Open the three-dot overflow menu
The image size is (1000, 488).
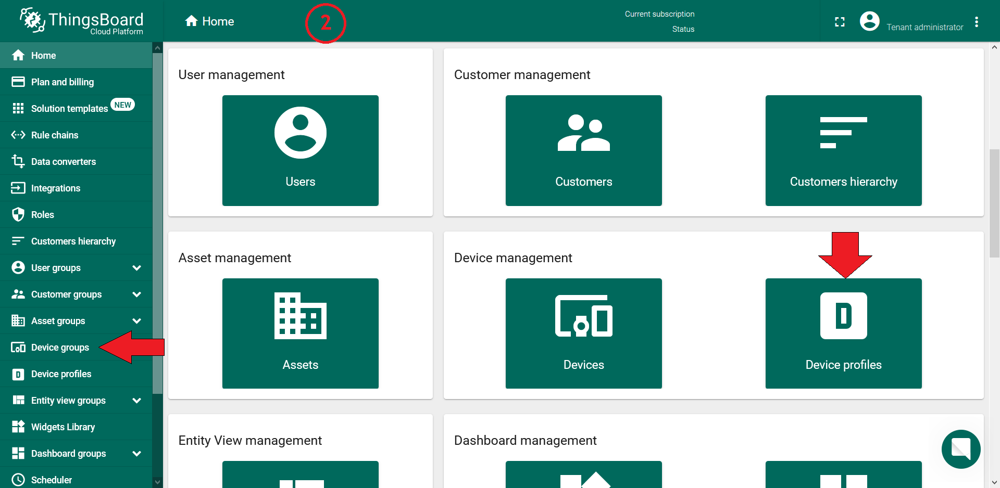click(x=977, y=21)
